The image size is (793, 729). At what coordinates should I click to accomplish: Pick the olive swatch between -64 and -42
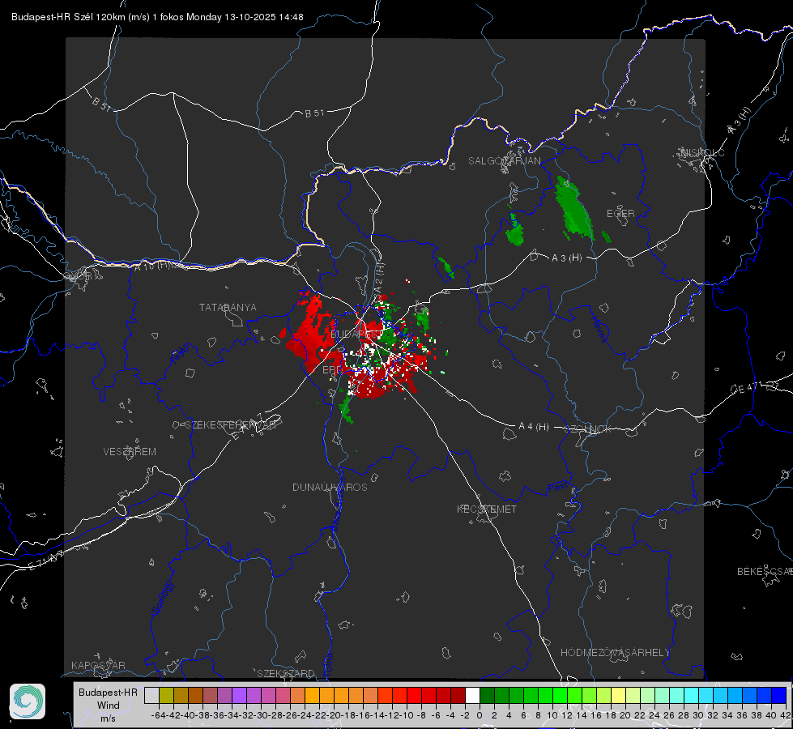166,695
